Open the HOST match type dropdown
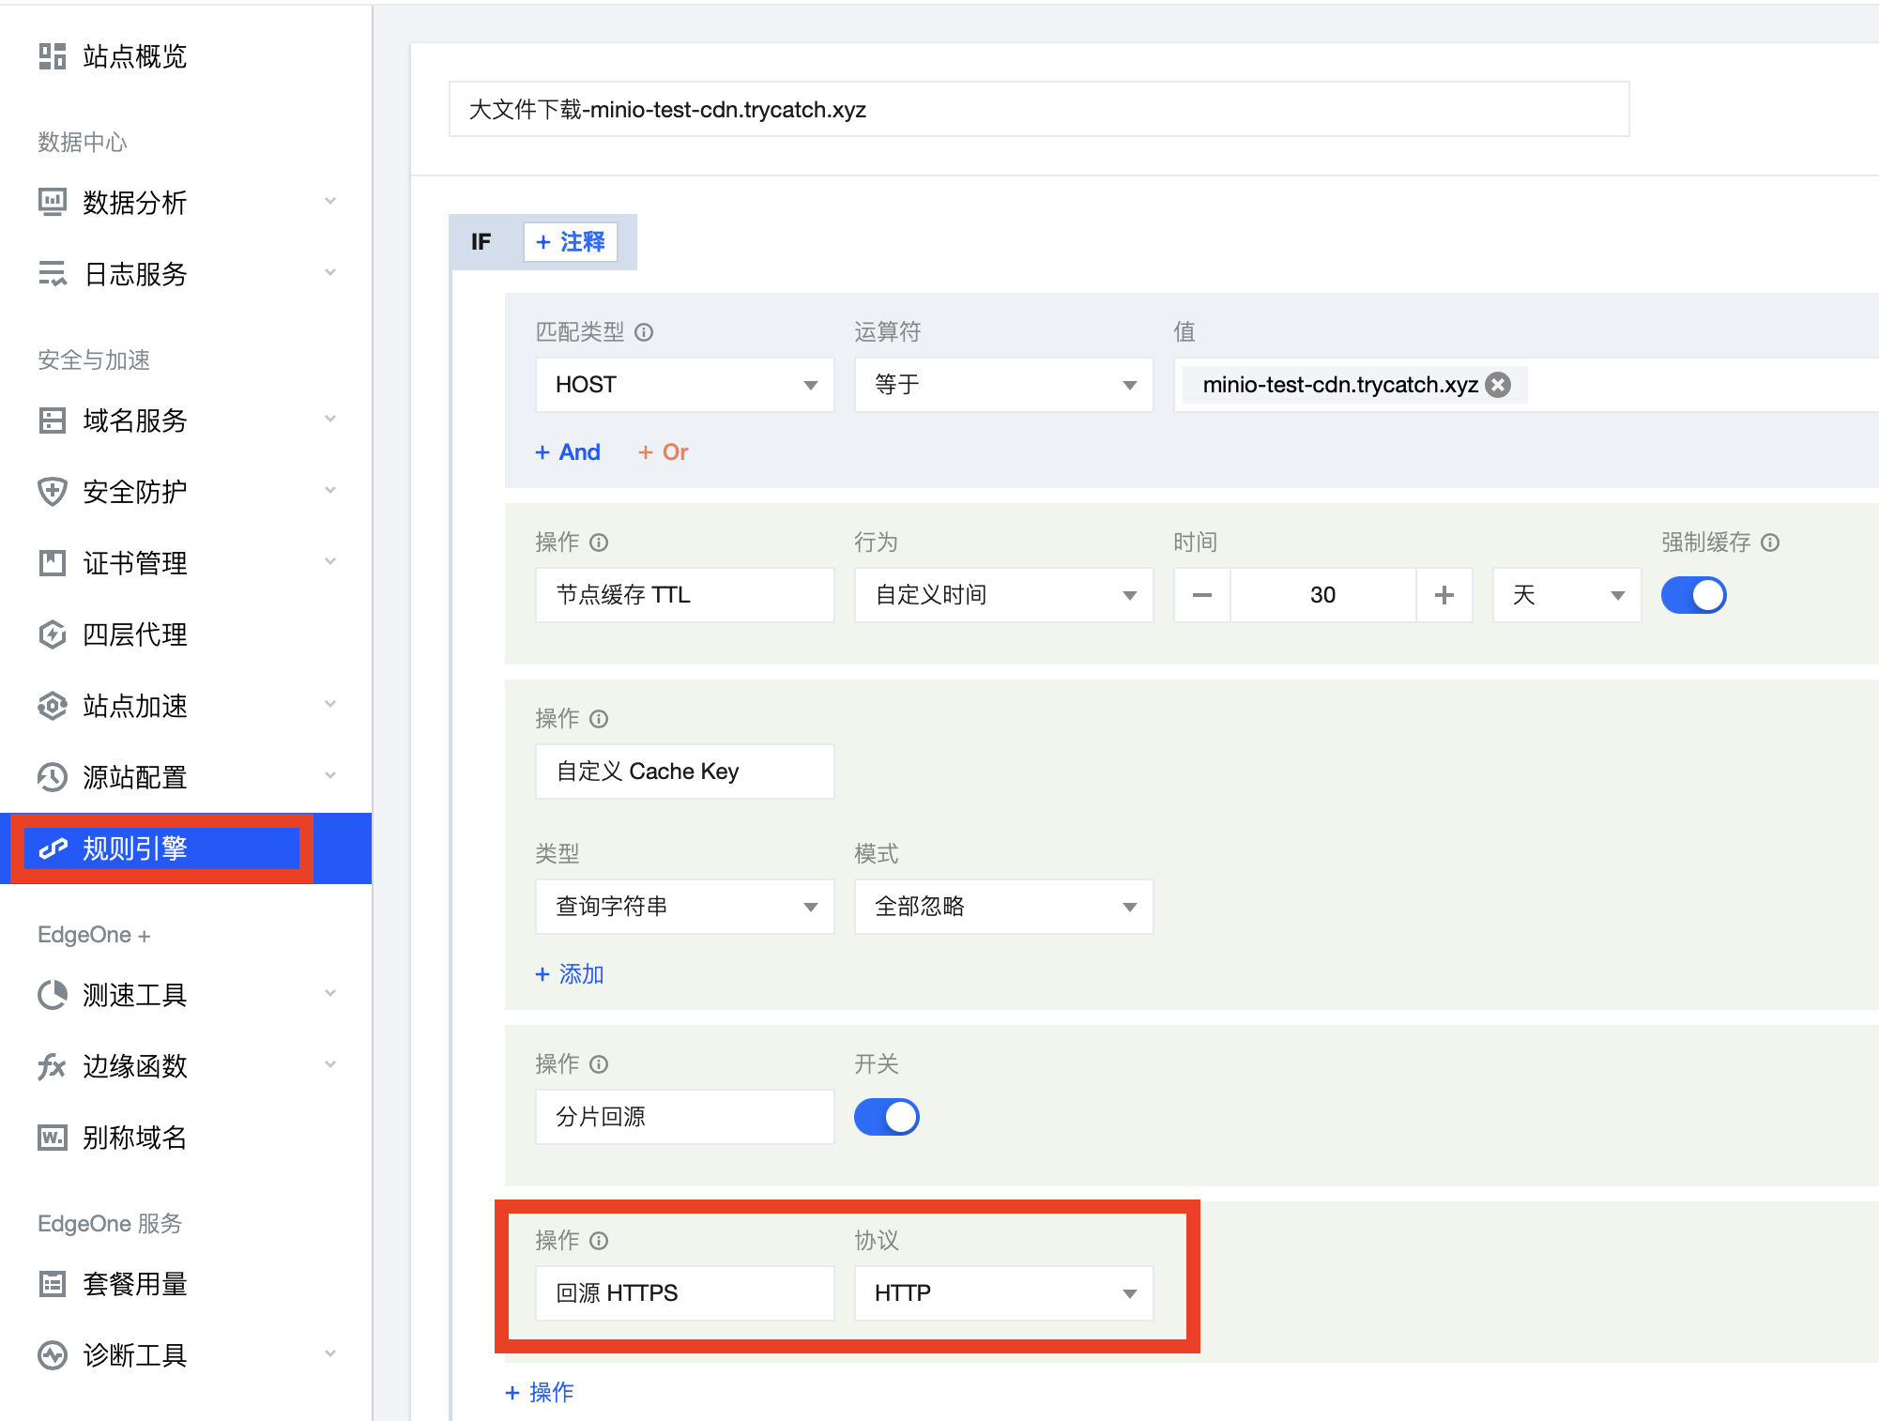This screenshot has width=1879, height=1421. point(683,384)
